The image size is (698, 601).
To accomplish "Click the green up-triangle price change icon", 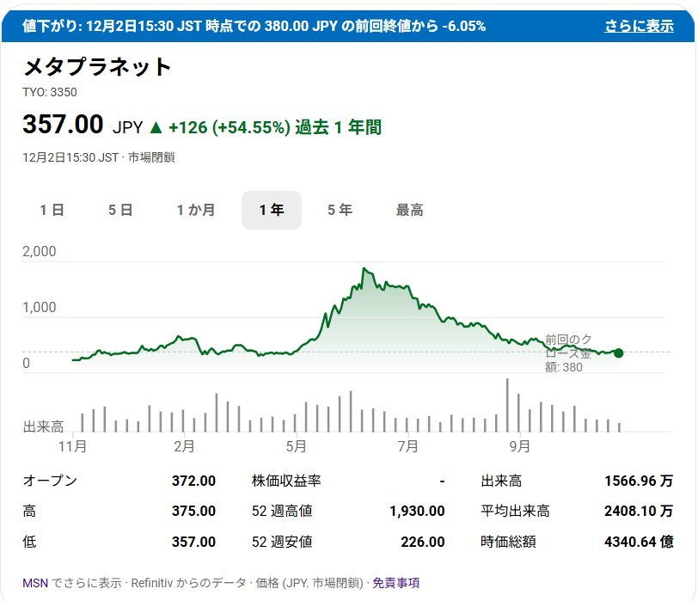I will [x=156, y=127].
